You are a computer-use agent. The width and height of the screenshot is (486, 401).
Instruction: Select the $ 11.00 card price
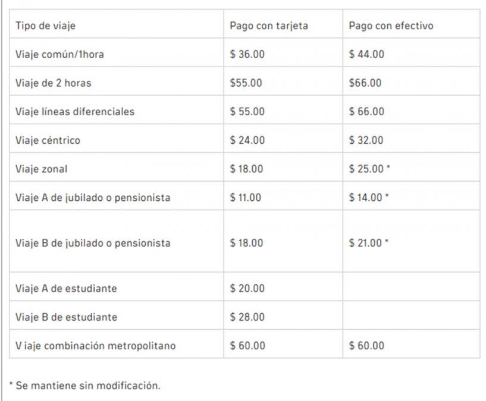click(245, 198)
